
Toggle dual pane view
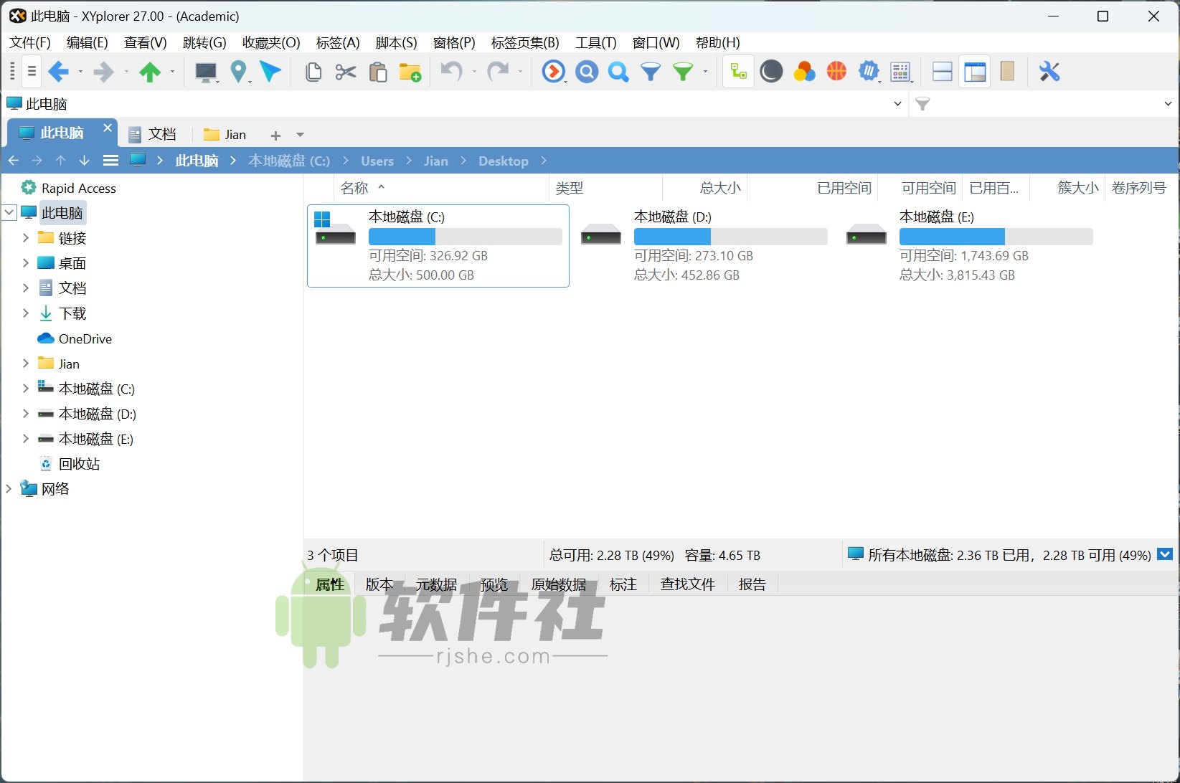(942, 72)
